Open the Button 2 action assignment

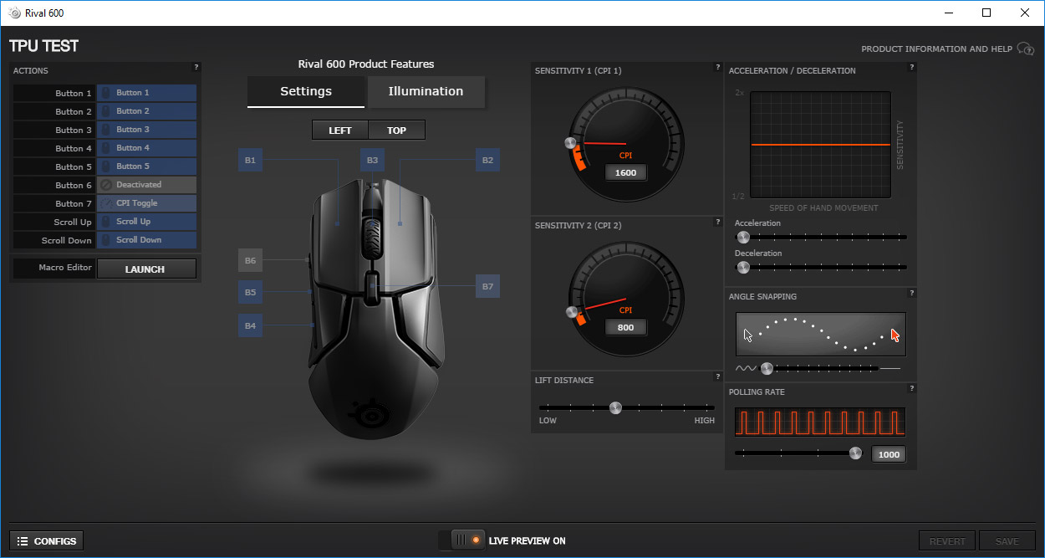click(146, 111)
